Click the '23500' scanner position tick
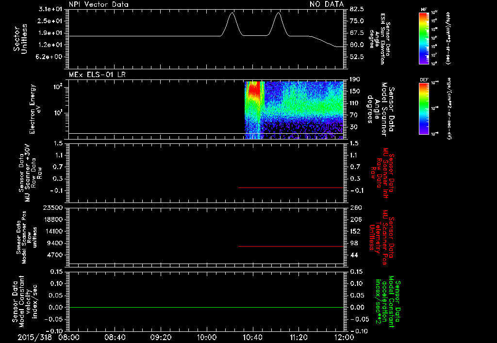Viewport: 497px width, 343px height. click(x=53, y=208)
